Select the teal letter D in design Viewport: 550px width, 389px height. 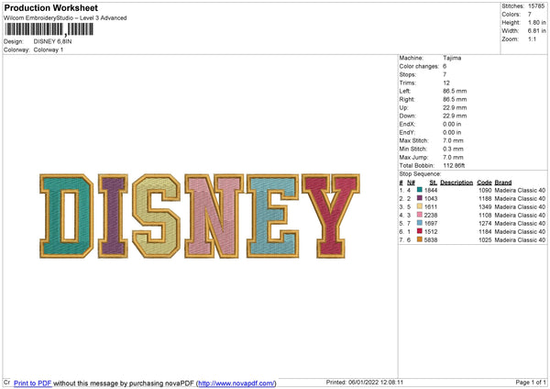pyautogui.click(x=52, y=216)
